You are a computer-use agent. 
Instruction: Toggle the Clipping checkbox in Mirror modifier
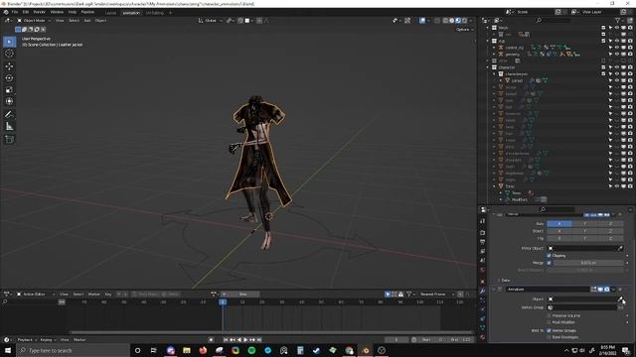(x=550, y=256)
